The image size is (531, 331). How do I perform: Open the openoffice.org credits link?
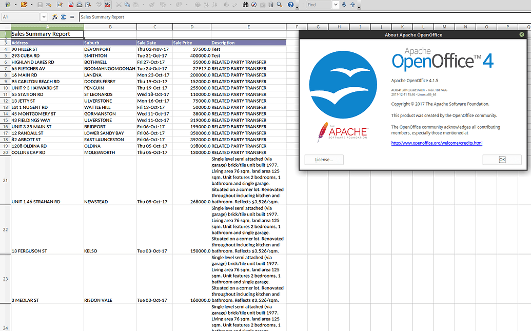pyautogui.click(x=437, y=143)
